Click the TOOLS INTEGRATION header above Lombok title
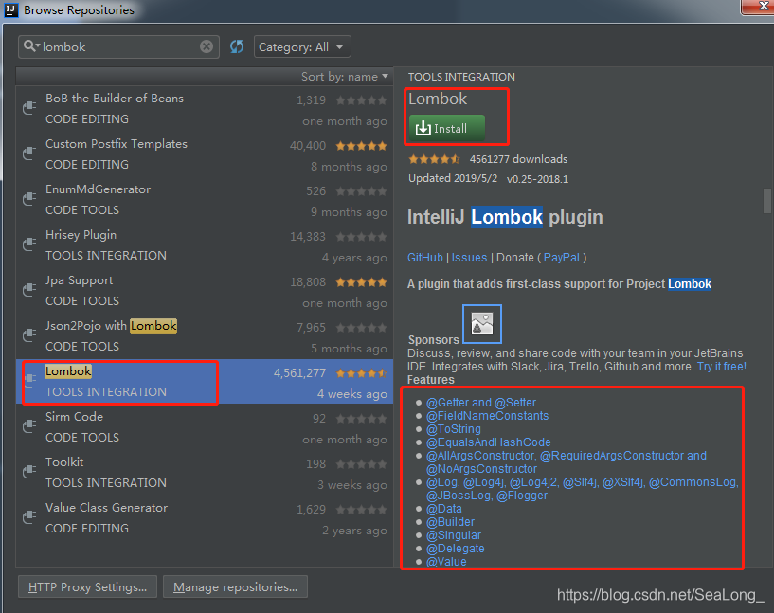The image size is (774, 613). pyautogui.click(x=461, y=77)
